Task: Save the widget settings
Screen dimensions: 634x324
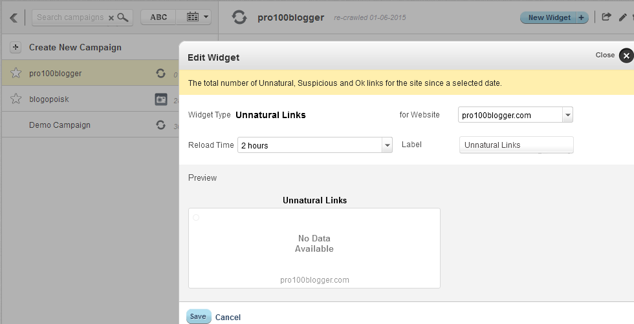Action: [198, 316]
